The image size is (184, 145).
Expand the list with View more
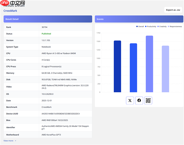coord(10,141)
